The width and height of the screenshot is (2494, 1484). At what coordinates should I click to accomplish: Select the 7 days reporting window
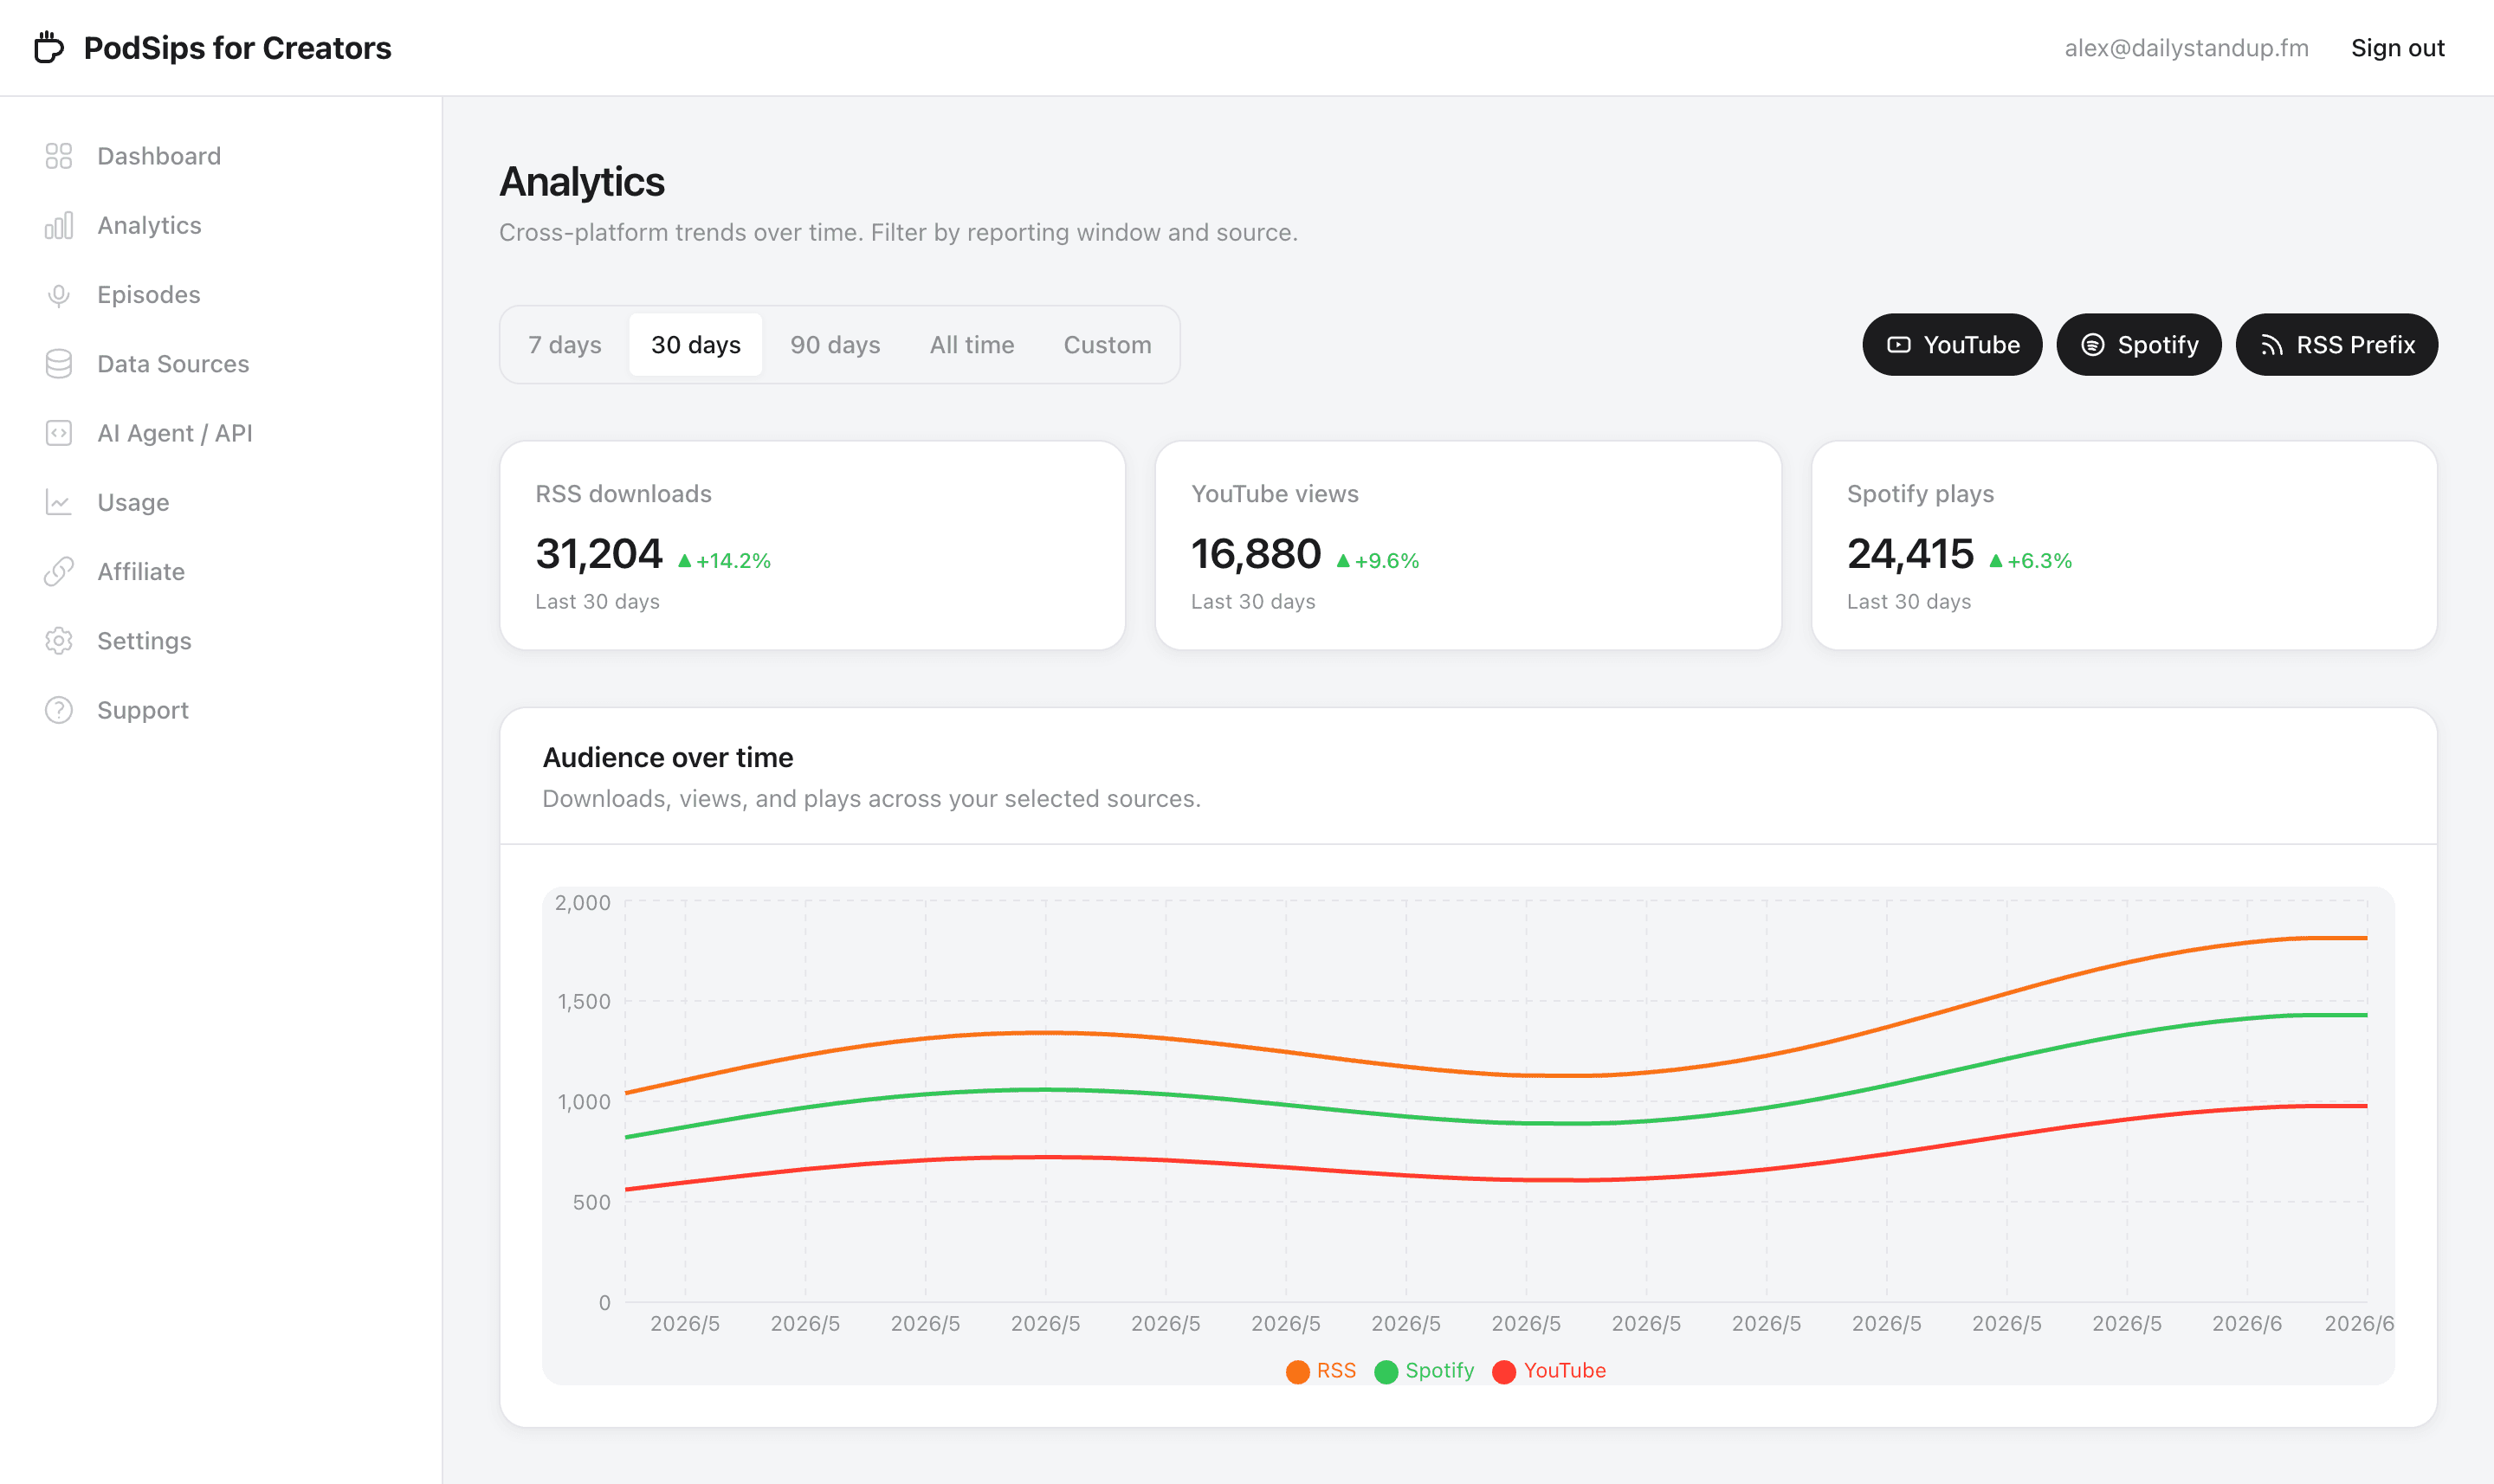pyautogui.click(x=565, y=345)
